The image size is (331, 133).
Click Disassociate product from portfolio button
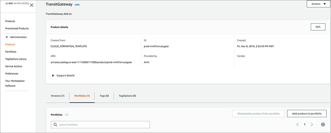(x=259, y=114)
